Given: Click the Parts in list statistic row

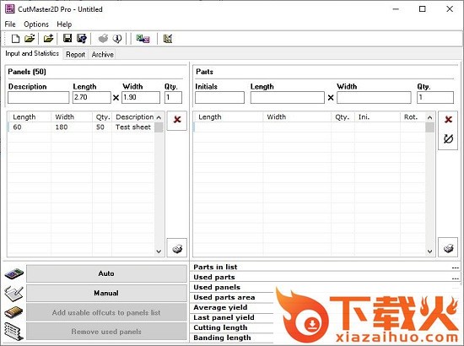Looking at the screenshot, I should pyautogui.click(x=326, y=267).
